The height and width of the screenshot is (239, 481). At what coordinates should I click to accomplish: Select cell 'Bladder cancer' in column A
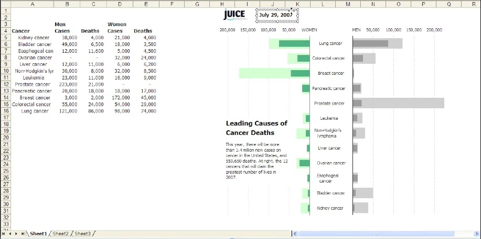(34, 44)
